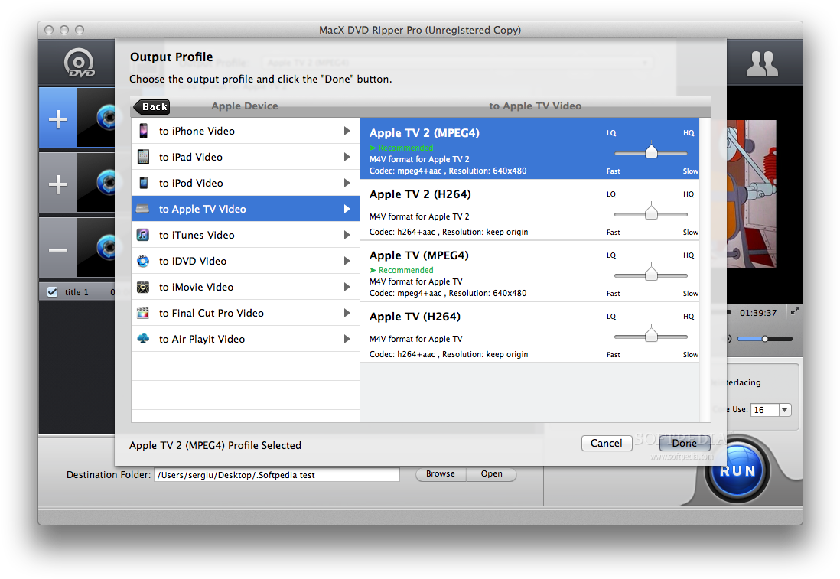This screenshot has height=579, width=840.
Task: Select Apple TV 2 (MPEG4) profile
Action: (529, 148)
